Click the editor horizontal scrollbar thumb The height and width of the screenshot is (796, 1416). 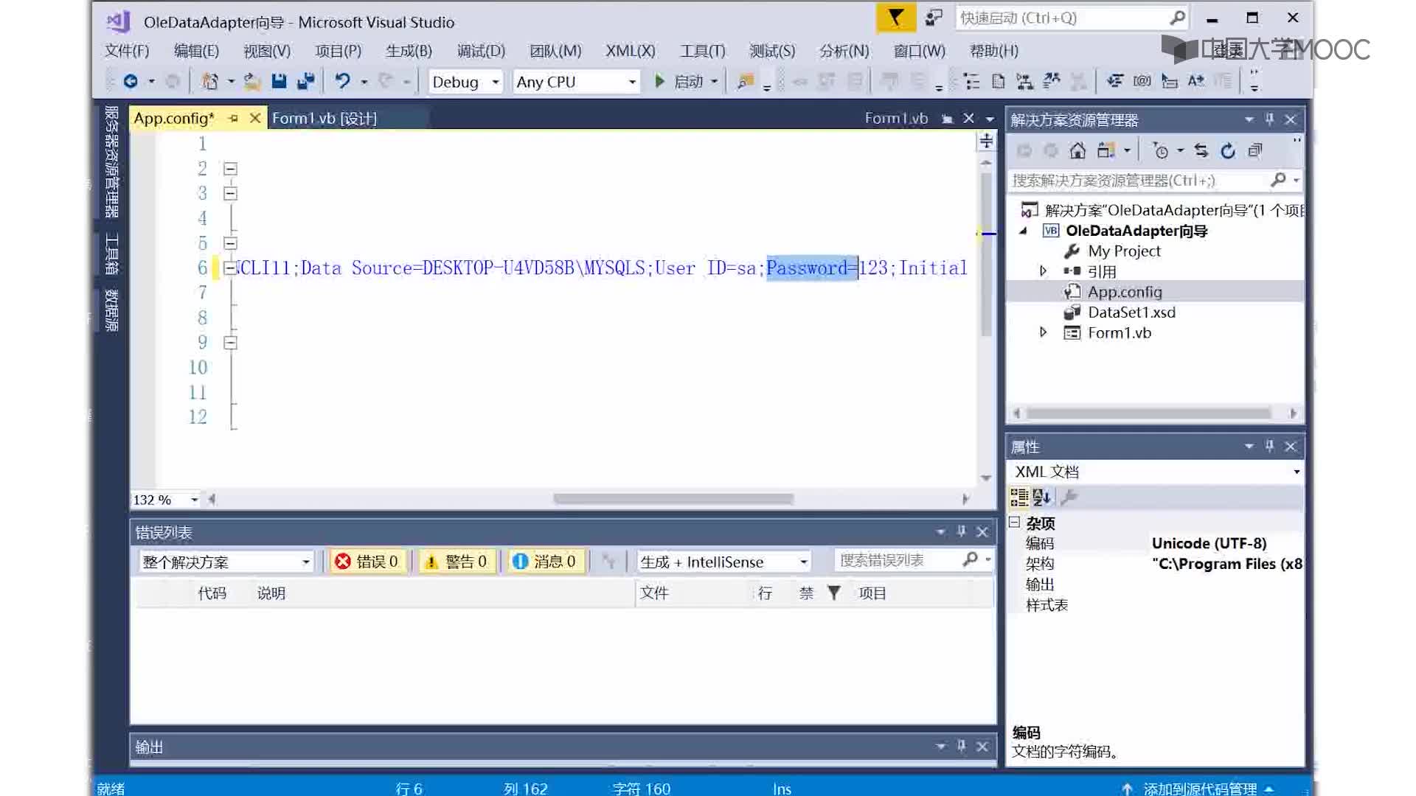click(673, 499)
